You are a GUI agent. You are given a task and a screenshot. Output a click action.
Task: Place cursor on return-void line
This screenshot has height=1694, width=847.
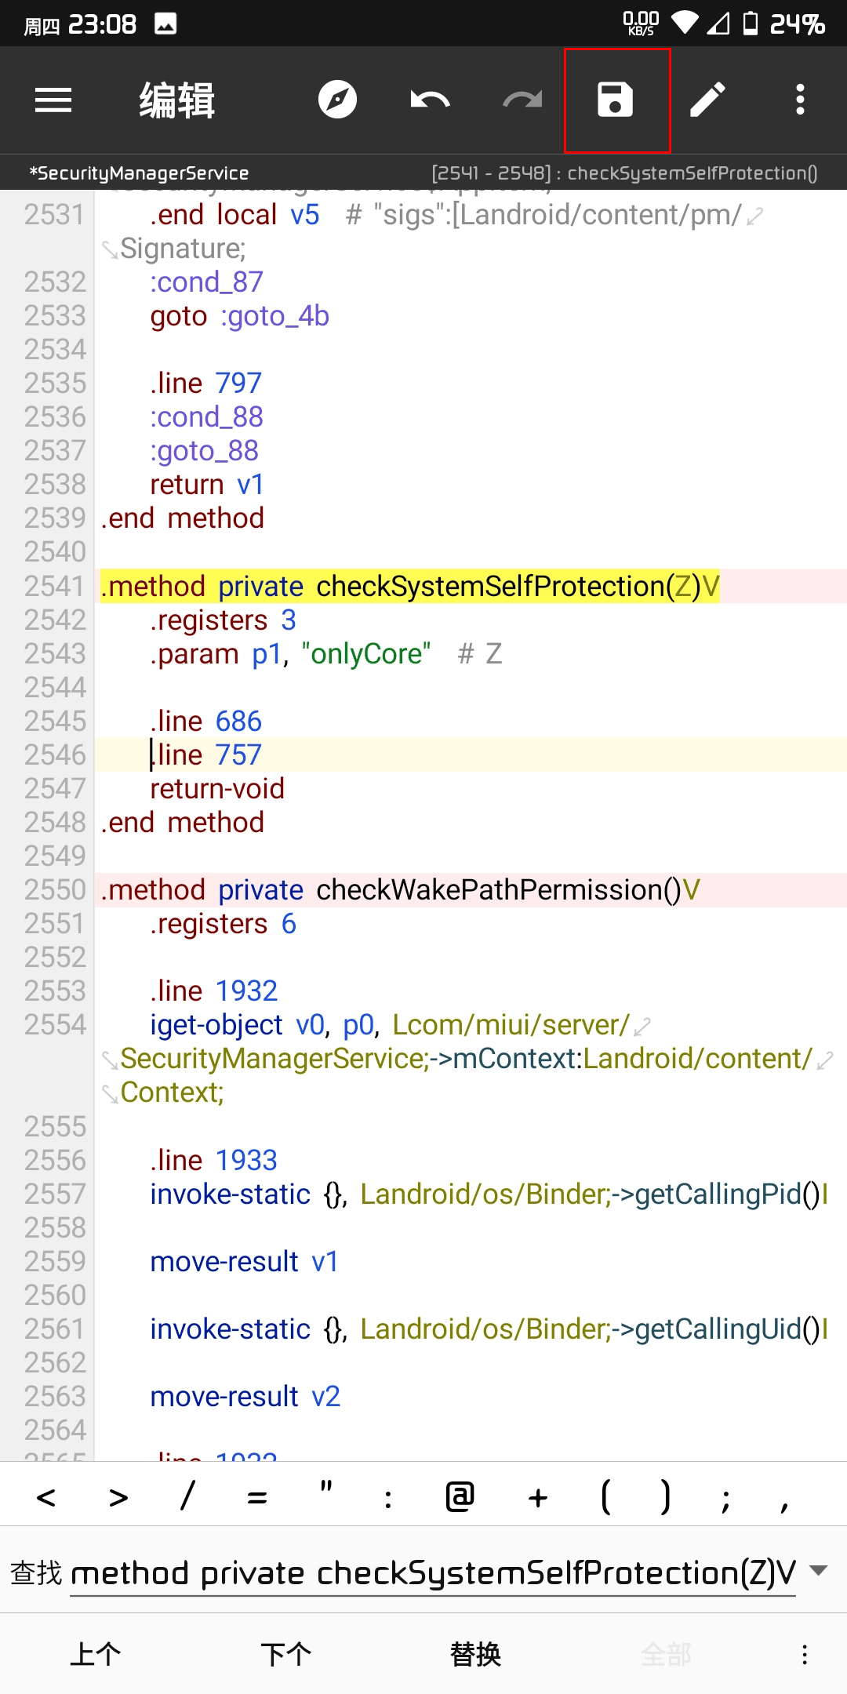click(217, 789)
